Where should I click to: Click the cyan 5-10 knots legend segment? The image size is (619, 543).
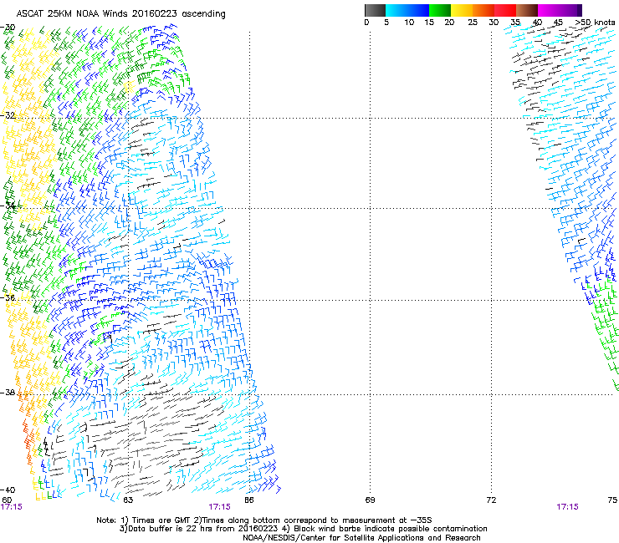coord(396,10)
